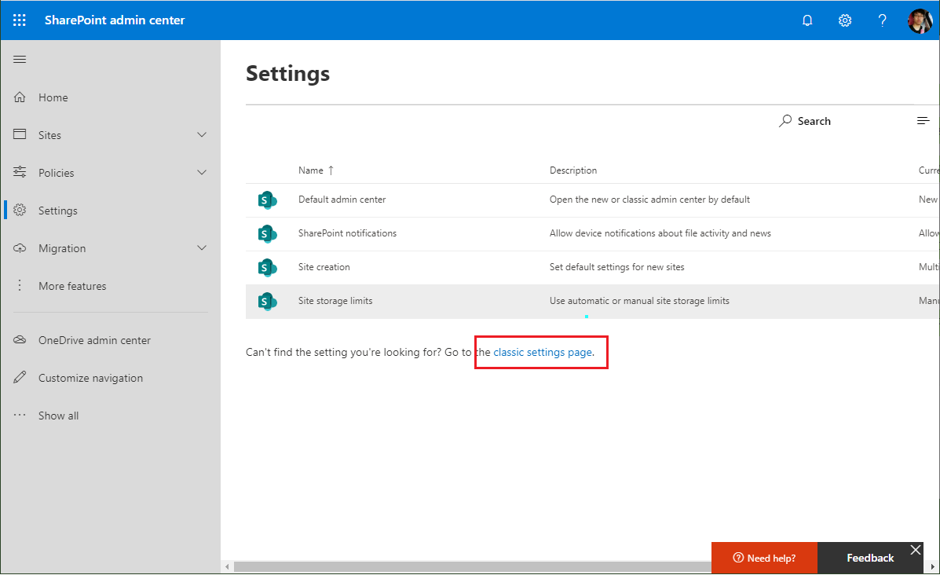Click SharePoint icon for Default admin center
The image size is (940, 575).
point(267,200)
